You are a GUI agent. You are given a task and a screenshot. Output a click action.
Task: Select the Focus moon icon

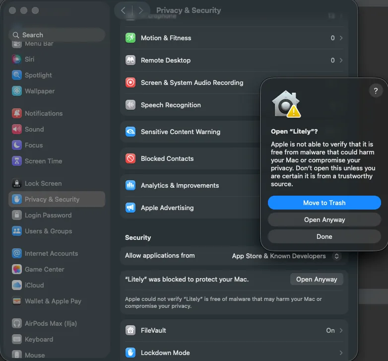coord(16,145)
